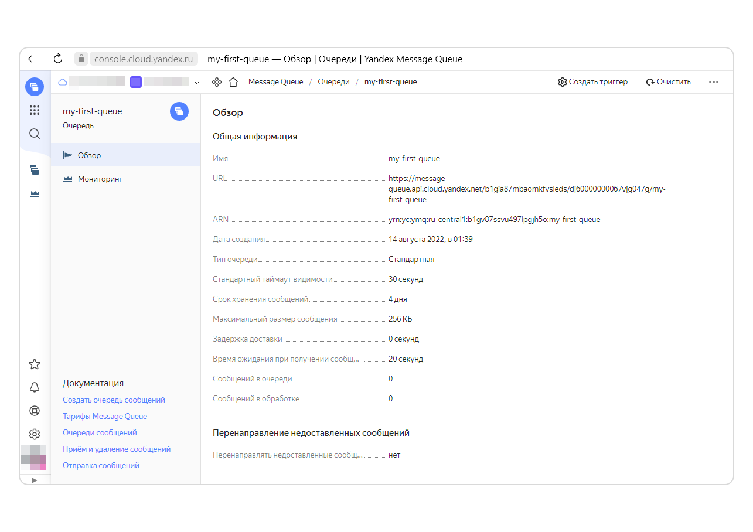Click the queue URL value text
The height and width of the screenshot is (532, 753).
pos(527,189)
